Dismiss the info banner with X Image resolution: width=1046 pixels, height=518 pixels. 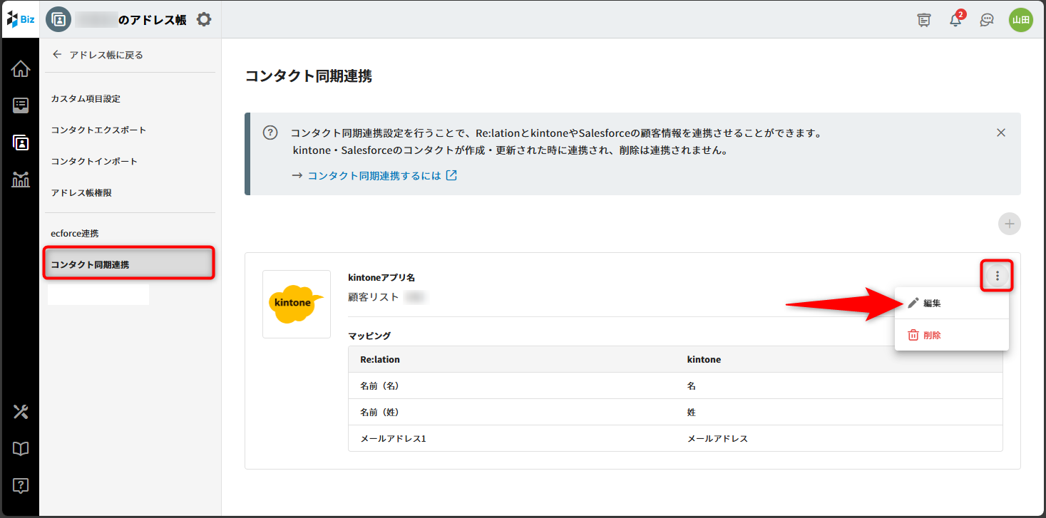pos(1001,133)
